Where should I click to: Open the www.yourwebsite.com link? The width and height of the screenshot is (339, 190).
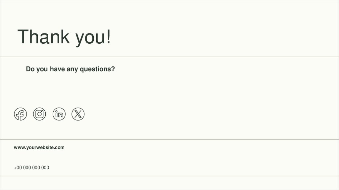click(39, 147)
